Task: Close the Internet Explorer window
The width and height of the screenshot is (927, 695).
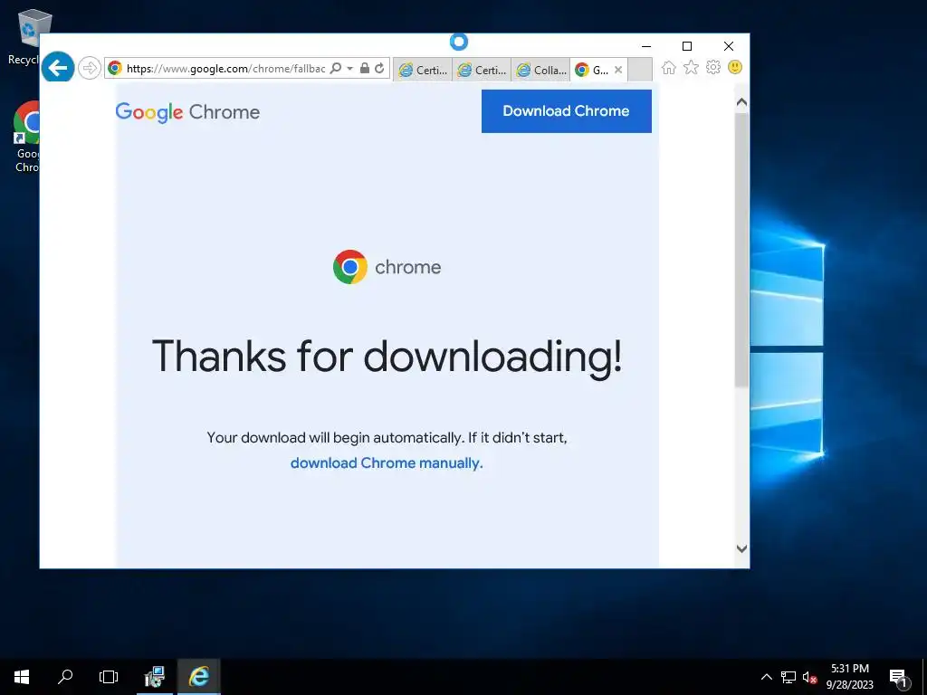Action: click(729, 46)
